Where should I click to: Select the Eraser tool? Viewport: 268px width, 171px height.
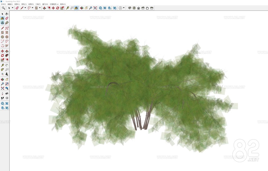tap(17, 8)
